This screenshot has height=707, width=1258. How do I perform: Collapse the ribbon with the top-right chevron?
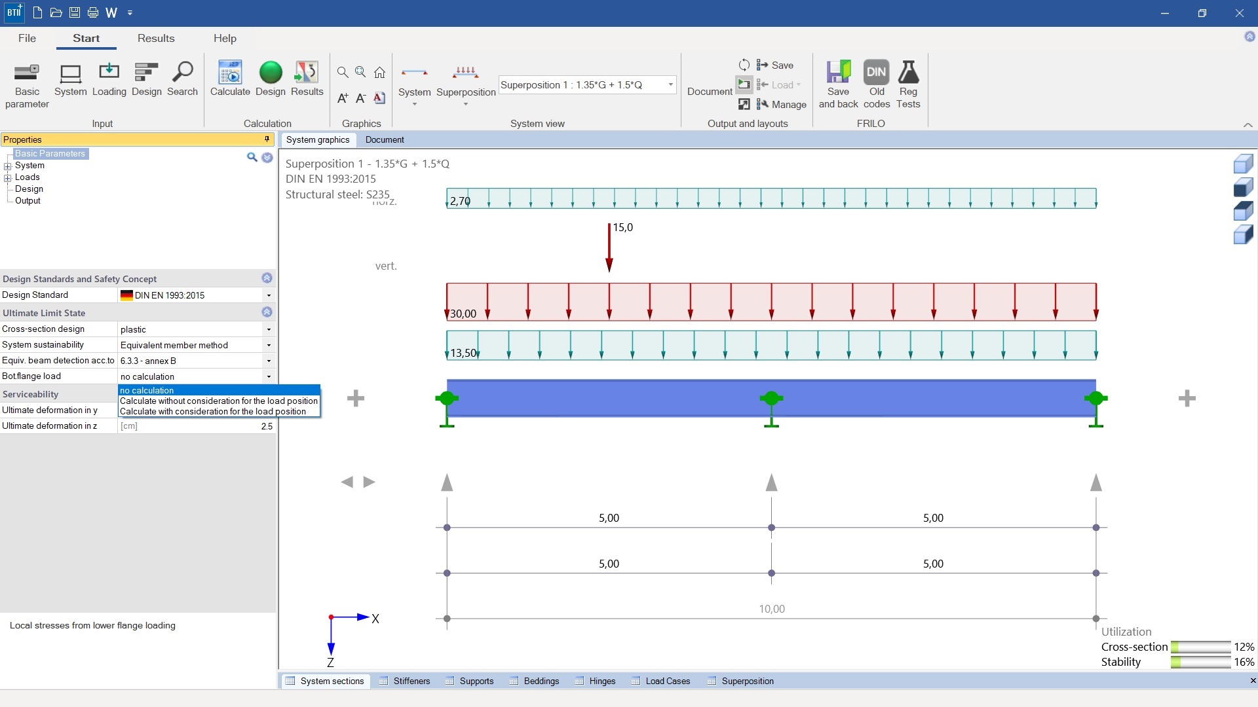point(1248,124)
